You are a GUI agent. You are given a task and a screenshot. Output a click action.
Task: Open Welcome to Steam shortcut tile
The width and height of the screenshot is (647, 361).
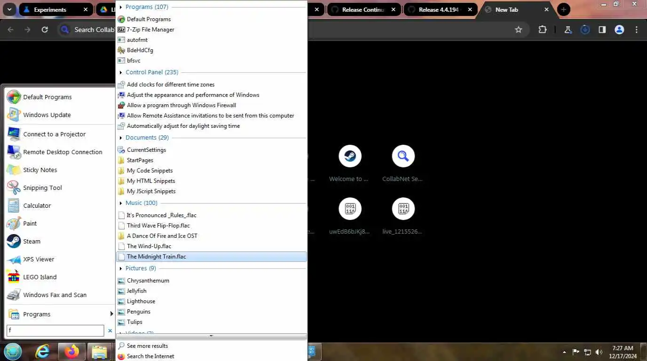coord(349,163)
